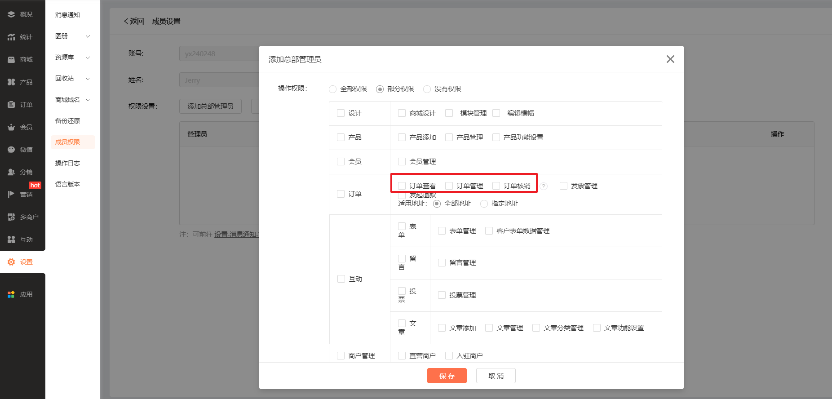Open the 概况 overview icon in sidebar
Viewport: 832px width, 399px height.
(11, 14)
